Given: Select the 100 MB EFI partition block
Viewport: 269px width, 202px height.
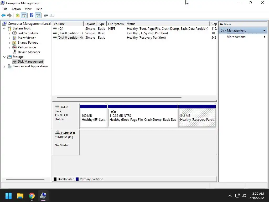Looking at the screenshot, I should 94,116.
